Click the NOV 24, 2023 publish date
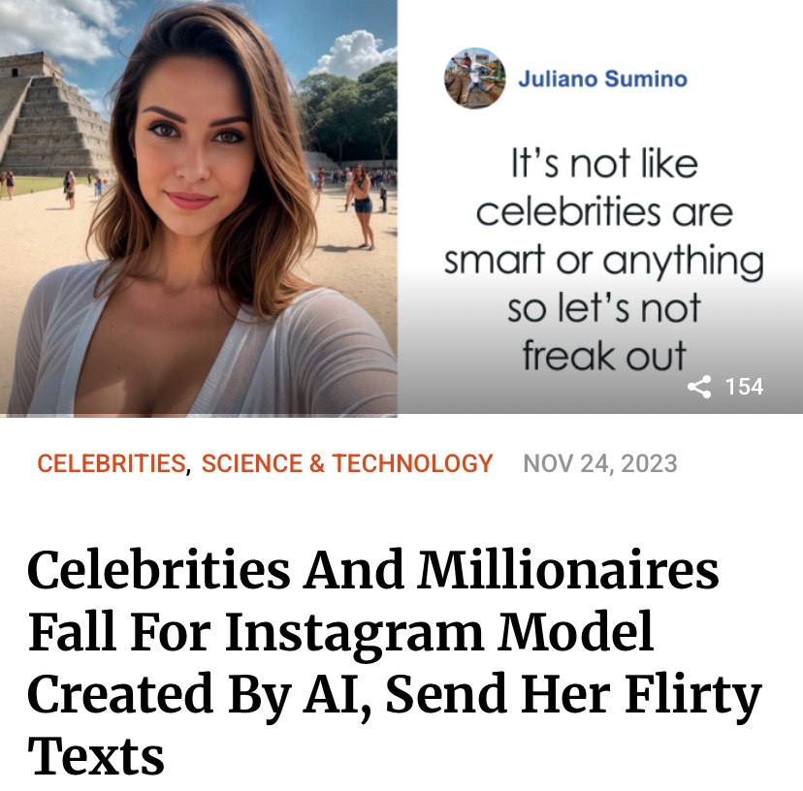 pos(600,463)
